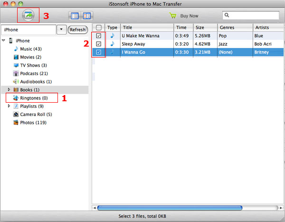Image resolution: width=285 pixels, height=222 pixels.
Task: Sort by the Genres column header
Action: 235,28
